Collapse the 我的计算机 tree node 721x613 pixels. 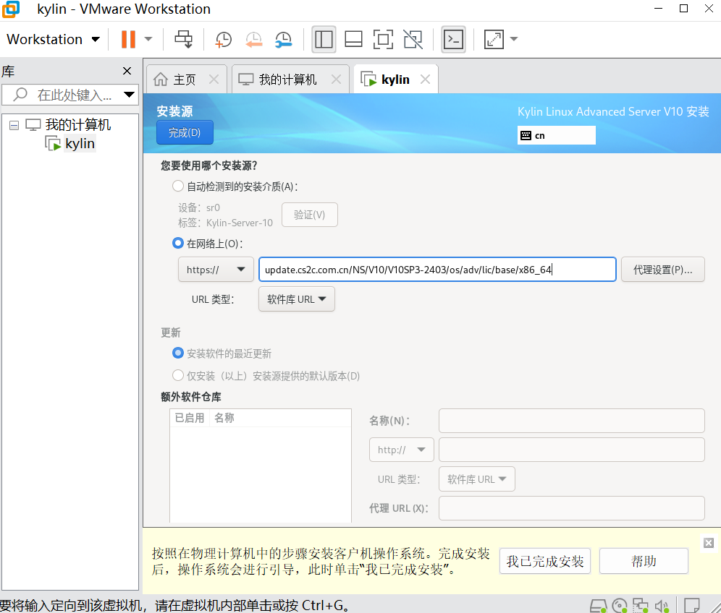[14, 125]
